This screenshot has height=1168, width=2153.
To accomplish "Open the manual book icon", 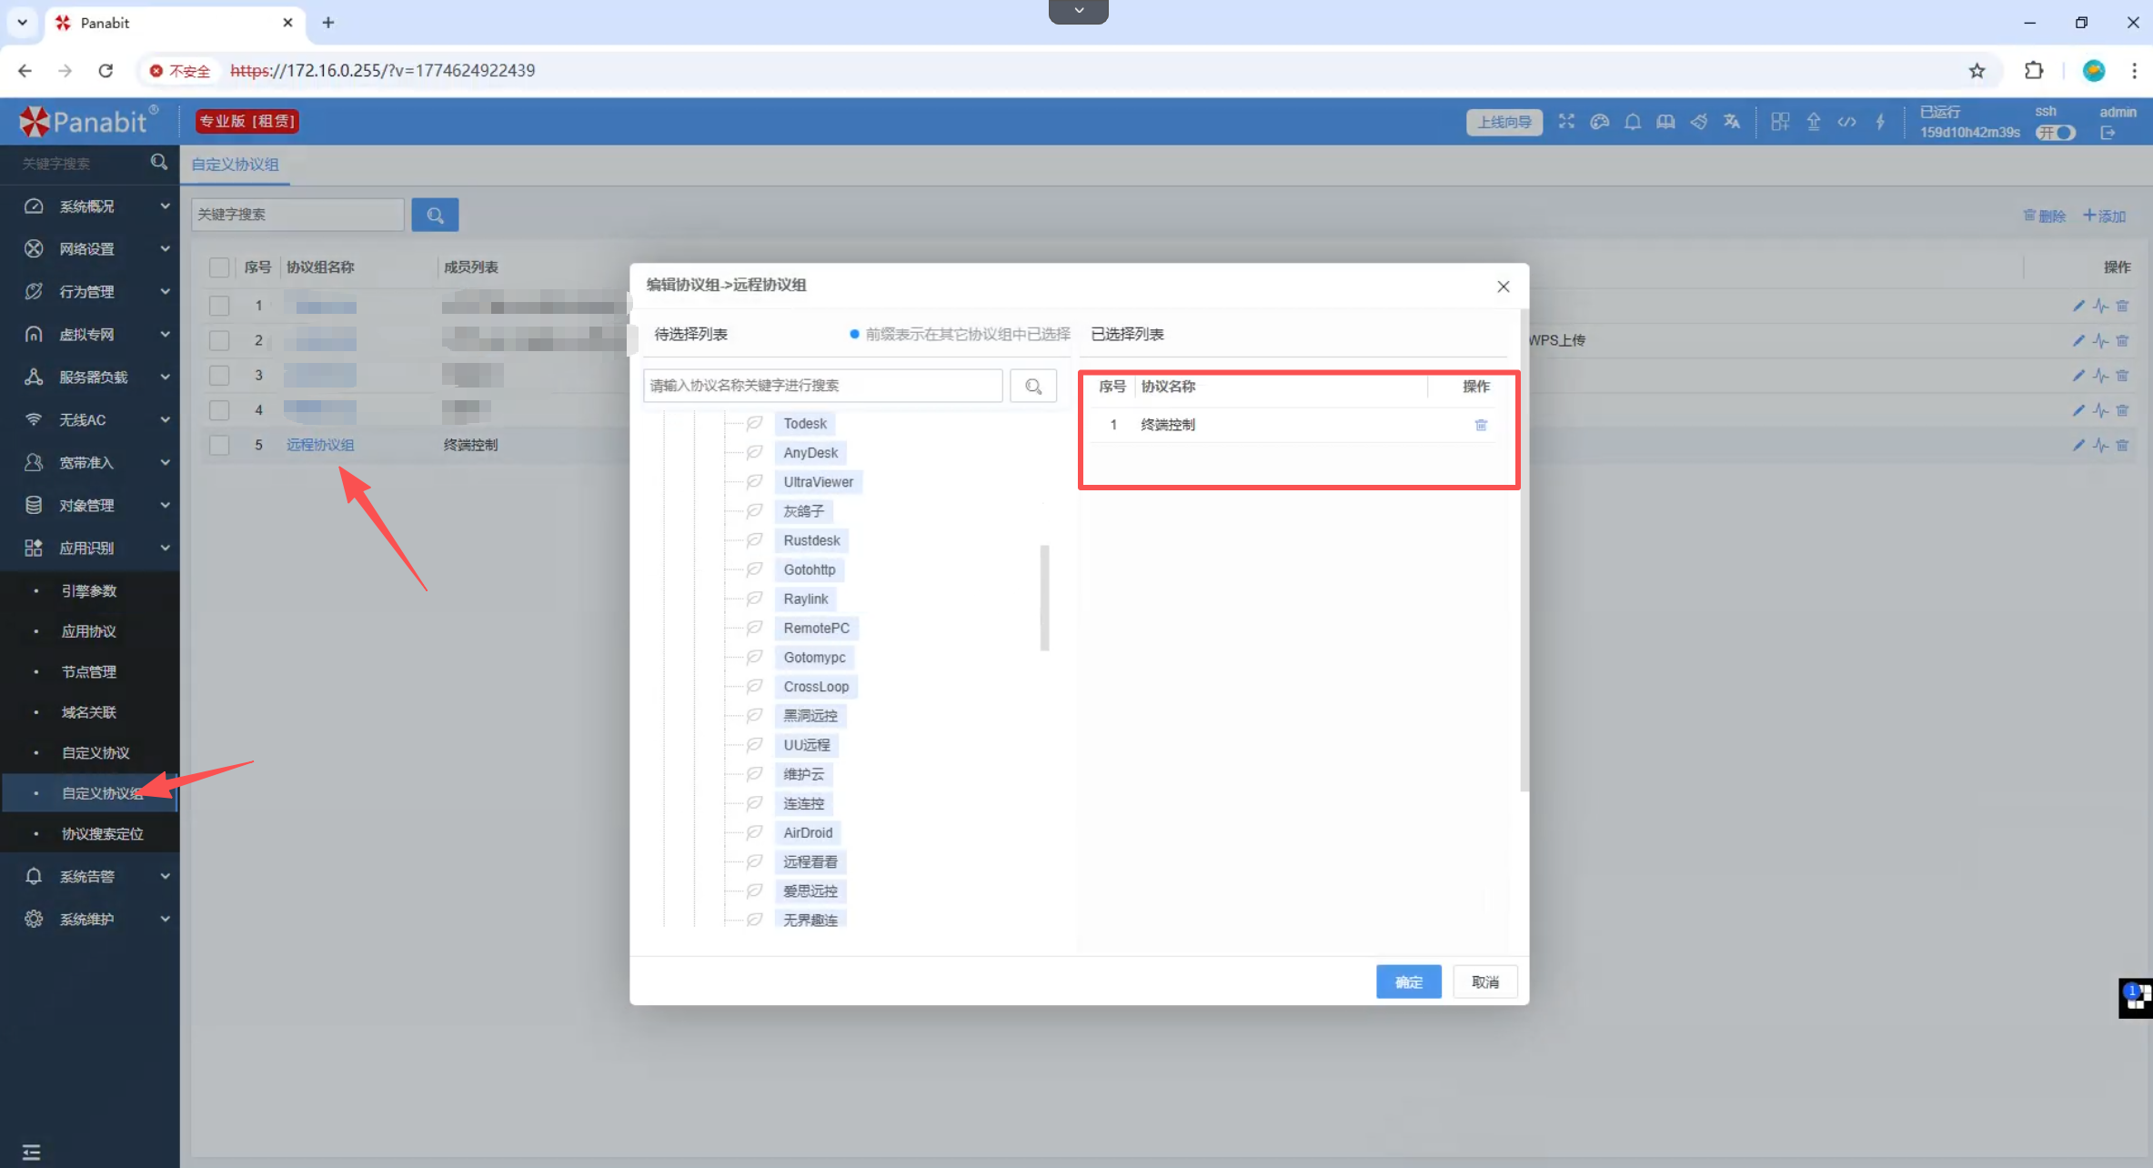I will [x=1665, y=122].
